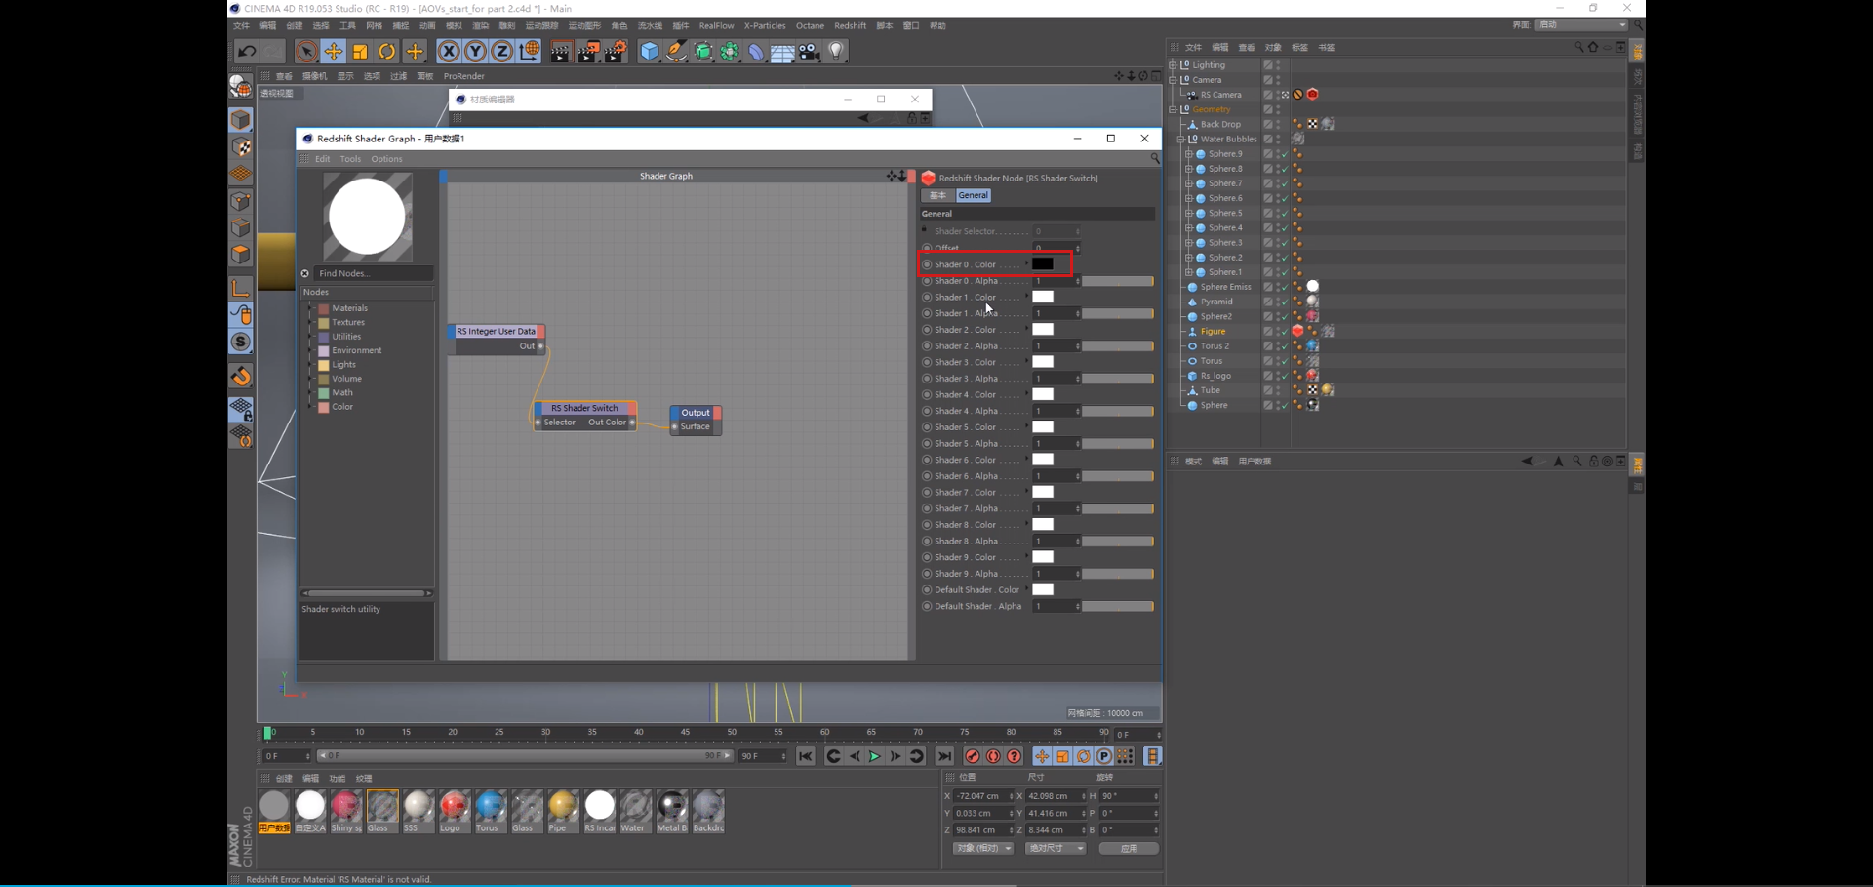Screen dimensions: 1873x887
Task: Click the Light bulb icon in the toolbar
Action: coord(836,52)
